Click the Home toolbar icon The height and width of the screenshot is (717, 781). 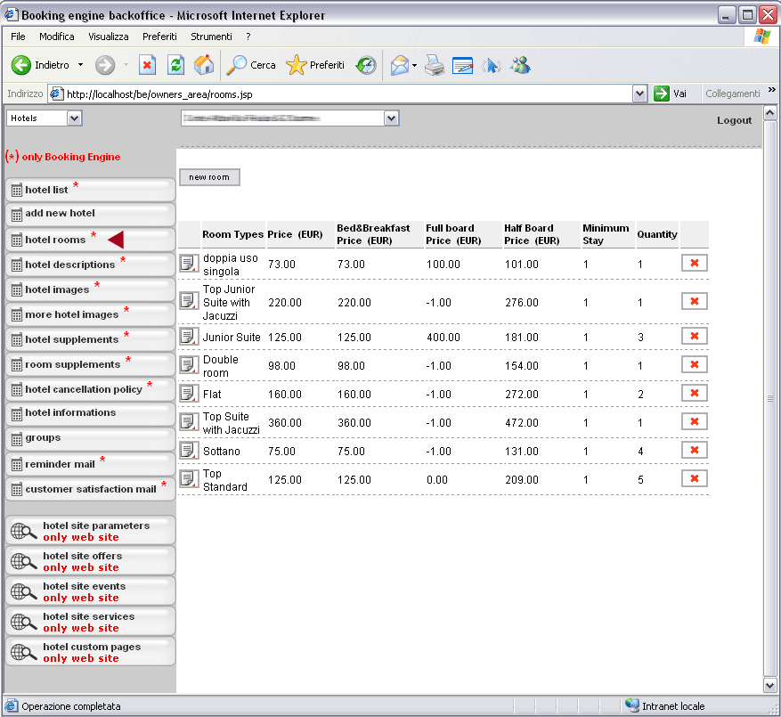204,65
